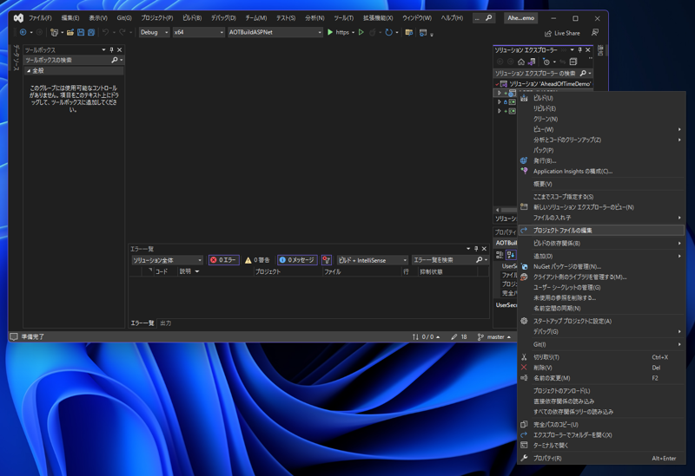Open the File menu
The height and width of the screenshot is (476, 695).
tap(40, 18)
